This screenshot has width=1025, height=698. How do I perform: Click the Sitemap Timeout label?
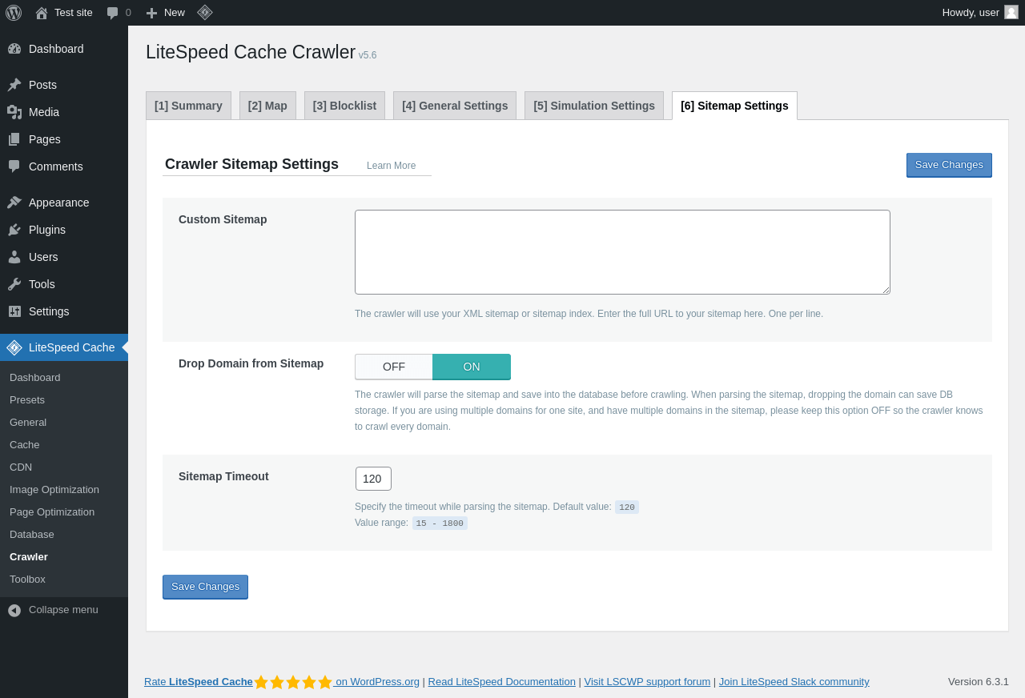click(223, 476)
